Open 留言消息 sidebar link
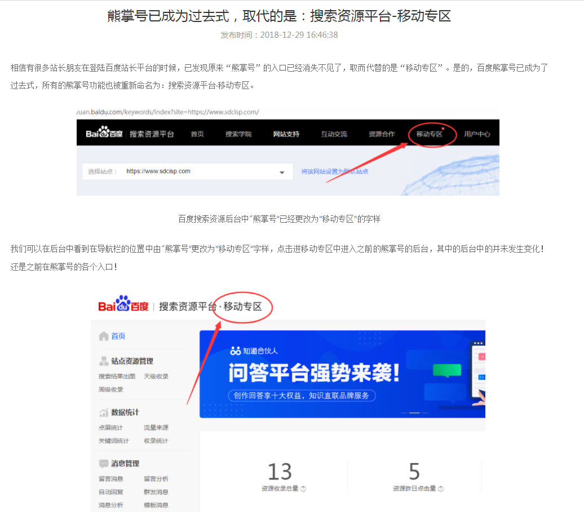Viewport: 584px width, 512px height. pos(110,479)
